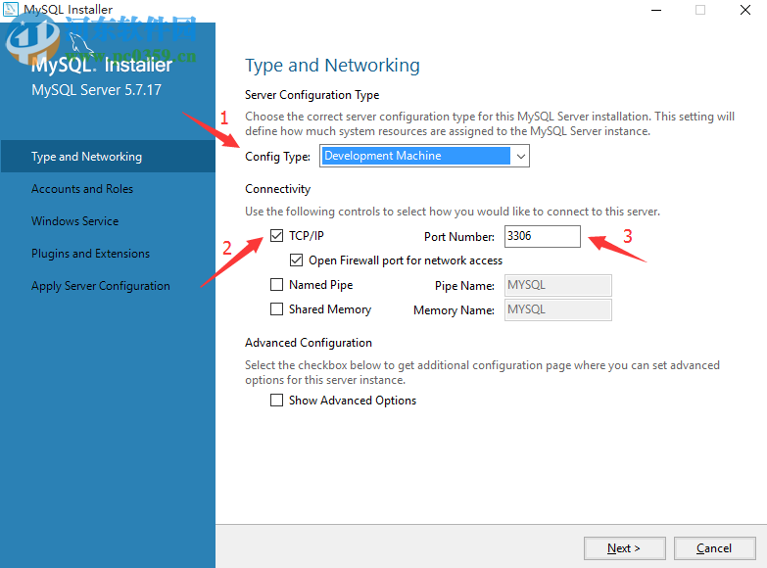Minimize the MySQL Installer window
Screen dimensions: 767x568
click(x=656, y=10)
